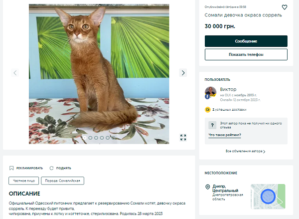Open the photo in fullscreen view
Viewport: 299px width, 219px height.
pos(183,137)
